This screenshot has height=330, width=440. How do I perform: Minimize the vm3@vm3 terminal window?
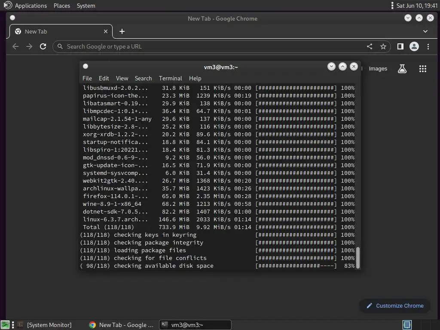tap(331, 67)
